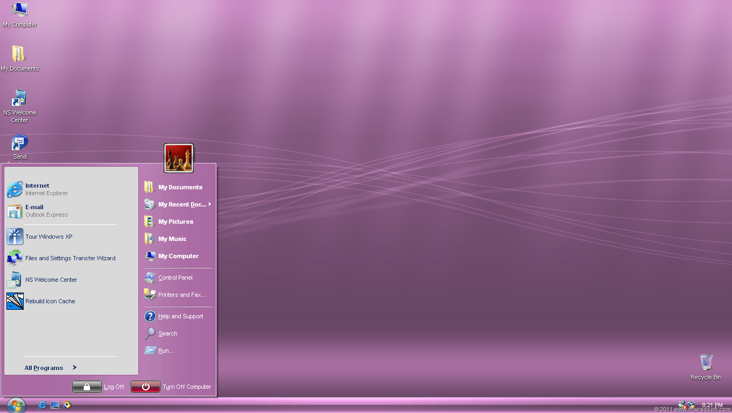The image size is (732, 413).
Task: Select My Computer desktop icon
Action: pos(20,15)
